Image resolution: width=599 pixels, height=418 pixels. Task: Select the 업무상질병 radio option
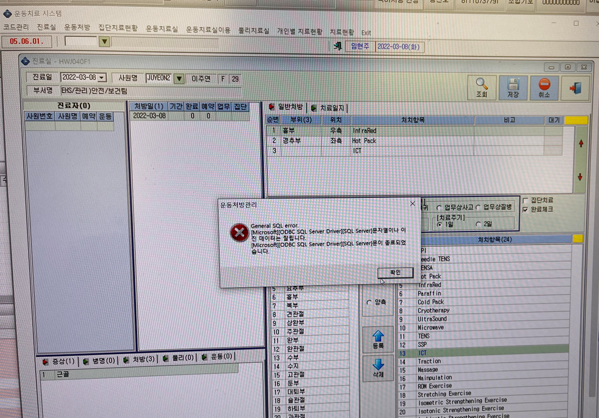478,207
